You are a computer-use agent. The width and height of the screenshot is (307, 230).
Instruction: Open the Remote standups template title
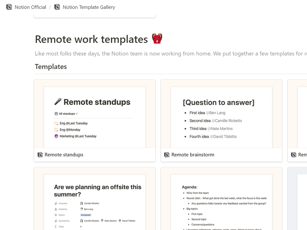[x=64, y=155]
